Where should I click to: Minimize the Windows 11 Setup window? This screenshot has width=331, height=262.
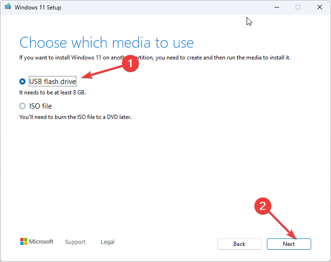pos(277,7)
